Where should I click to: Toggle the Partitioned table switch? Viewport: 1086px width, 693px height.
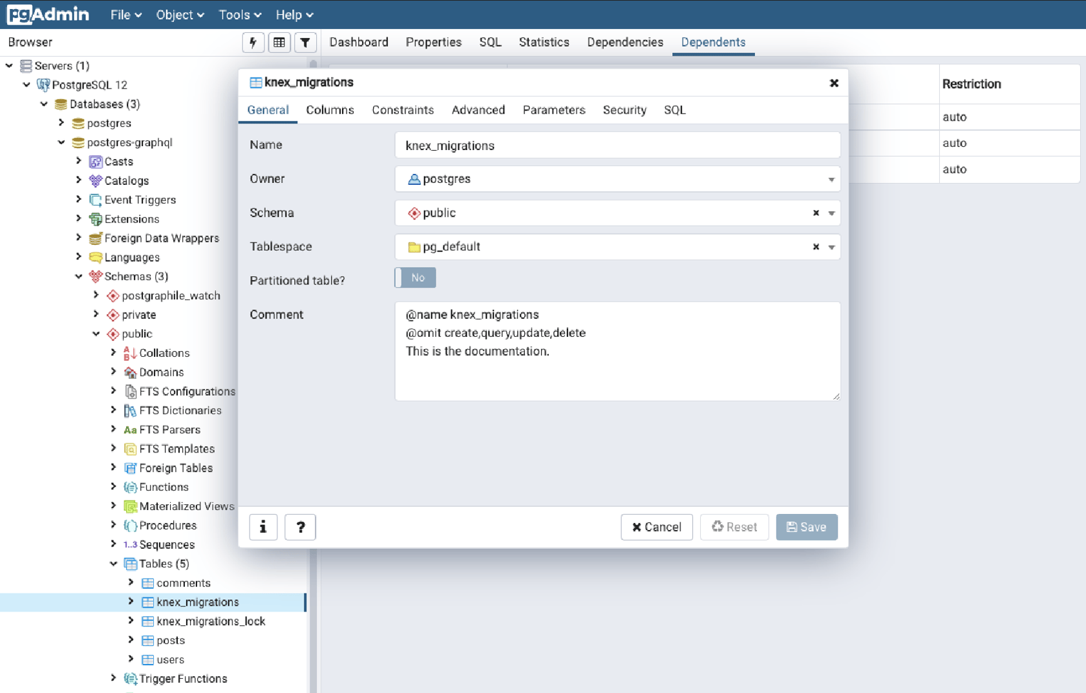[416, 278]
